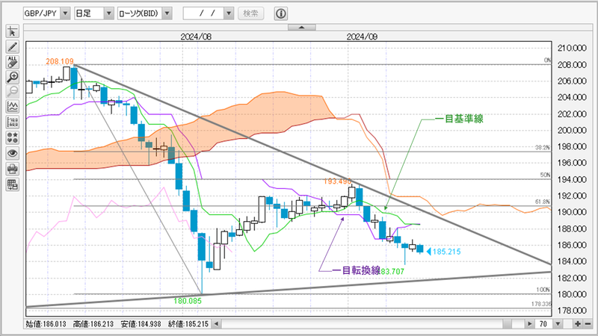Open the technical indicator chart settings icon
The height and width of the screenshot is (336, 598).
pyautogui.click(x=12, y=107)
